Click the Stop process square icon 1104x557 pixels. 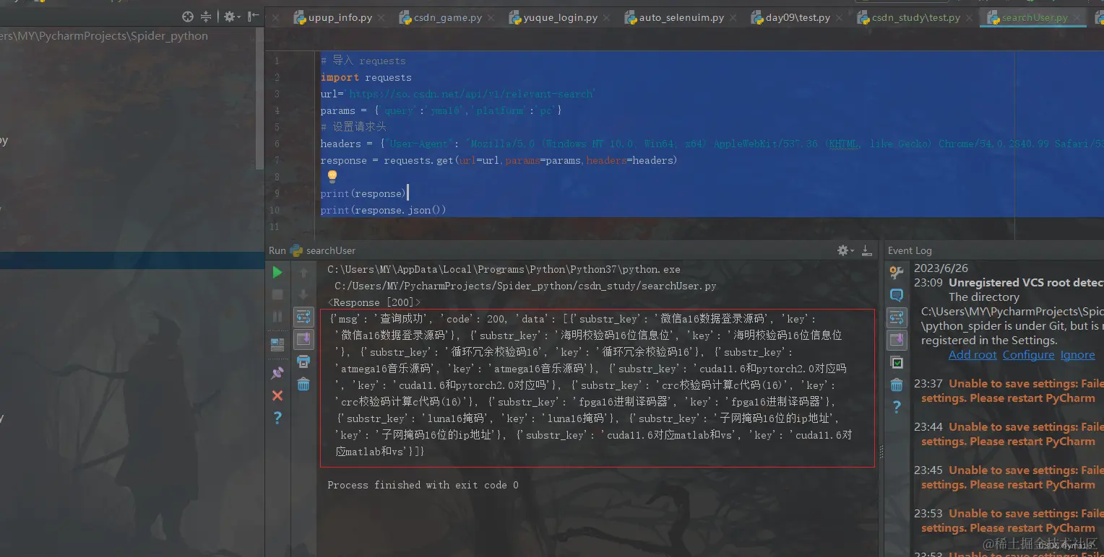pyautogui.click(x=277, y=294)
